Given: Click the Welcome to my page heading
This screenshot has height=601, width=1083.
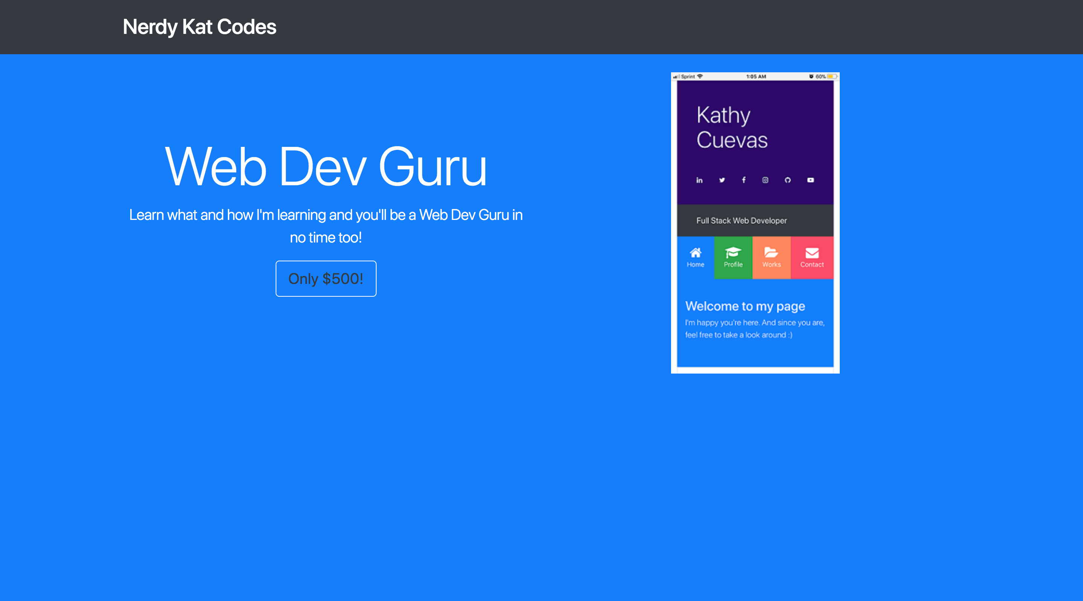Looking at the screenshot, I should [x=745, y=307].
